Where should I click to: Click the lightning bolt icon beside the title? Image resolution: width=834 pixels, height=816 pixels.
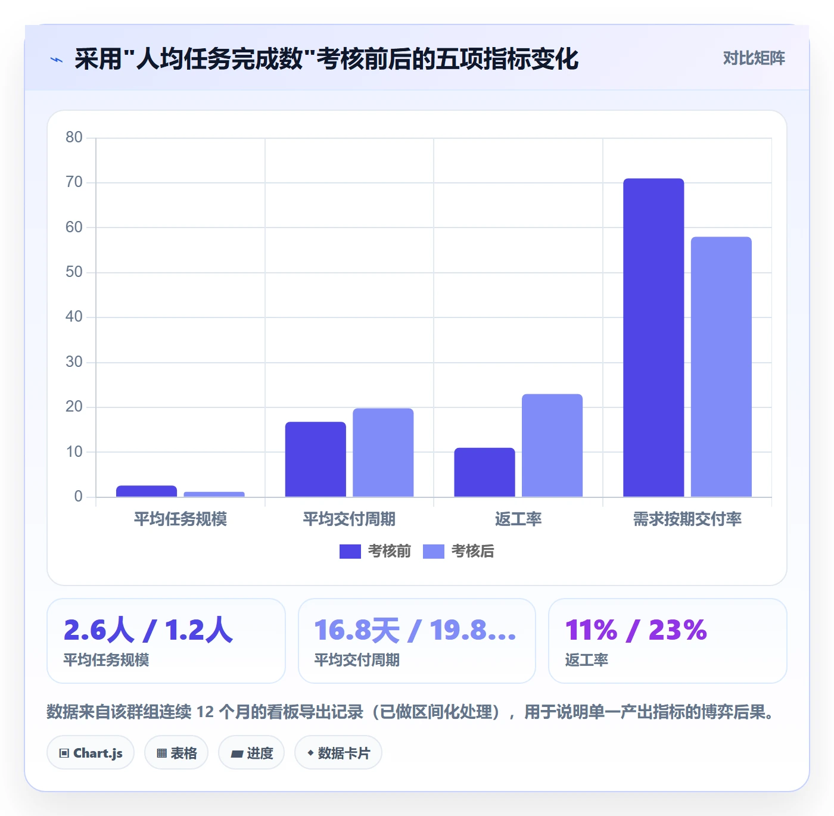57,60
